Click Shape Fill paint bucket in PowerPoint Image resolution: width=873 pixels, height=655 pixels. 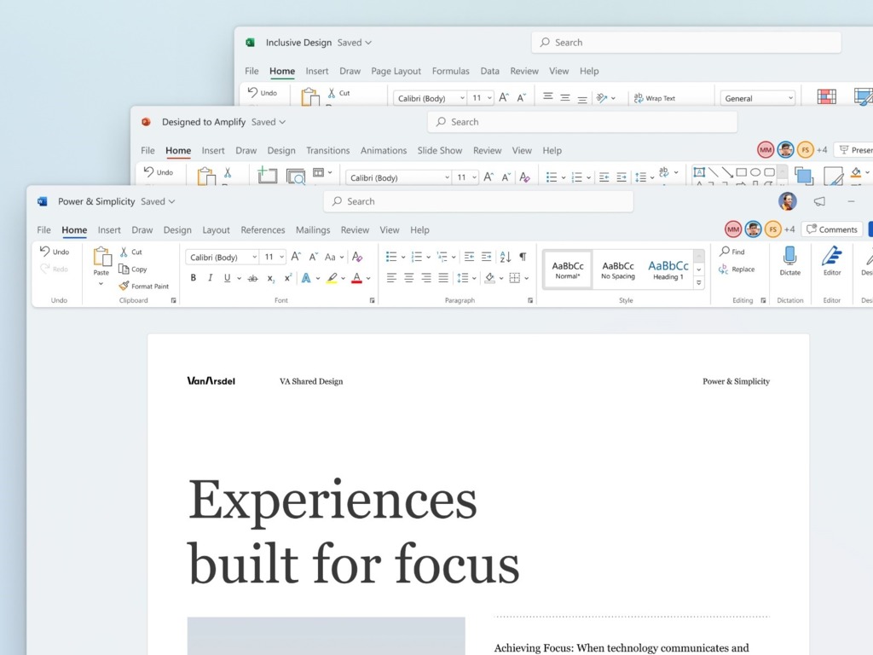[856, 172]
